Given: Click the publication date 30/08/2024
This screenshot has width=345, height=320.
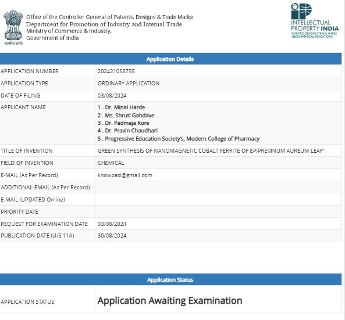Looking at the screenshot, I should 112,236.
